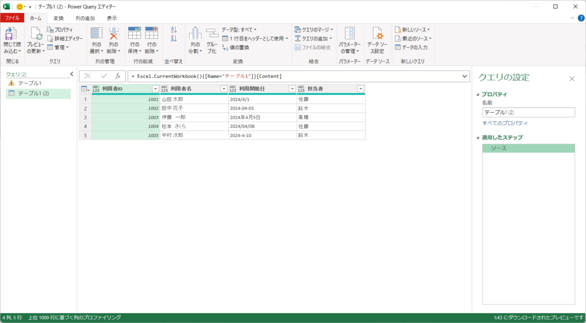Open プロパティ in the query group

click(60, 30)
